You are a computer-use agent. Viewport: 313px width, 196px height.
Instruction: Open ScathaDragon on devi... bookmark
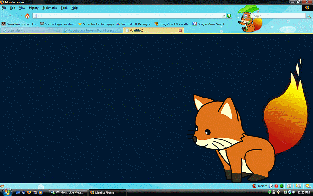[x=58, y=24]
